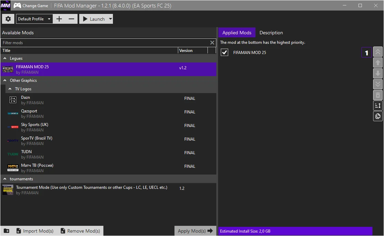Click the priority number 1 box

pyautogui.click(x=366, y=53)
